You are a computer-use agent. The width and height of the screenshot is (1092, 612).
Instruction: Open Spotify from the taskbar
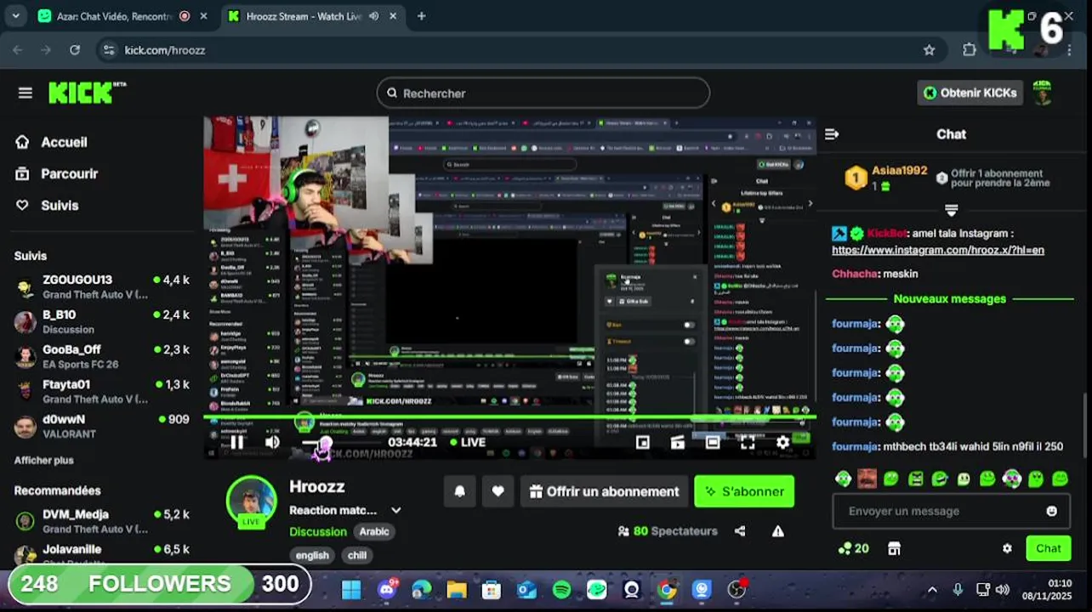(x=561, y=589)
